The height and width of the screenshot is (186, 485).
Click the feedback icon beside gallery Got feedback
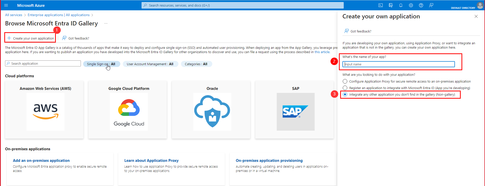coord(64,38)
